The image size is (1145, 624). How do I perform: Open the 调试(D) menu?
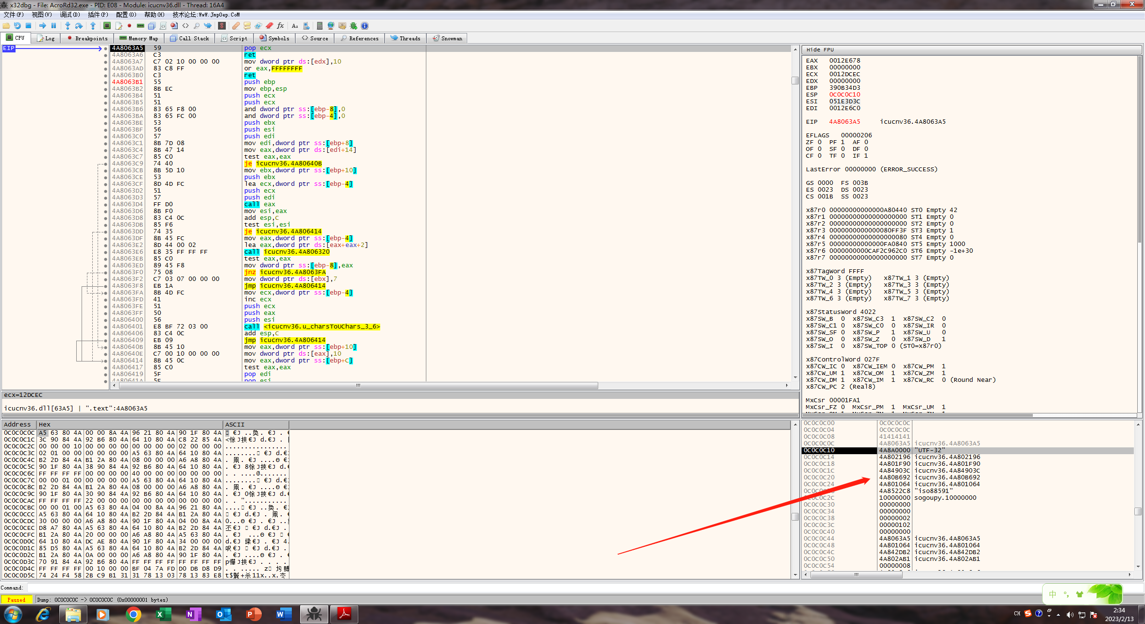(70, 15)
